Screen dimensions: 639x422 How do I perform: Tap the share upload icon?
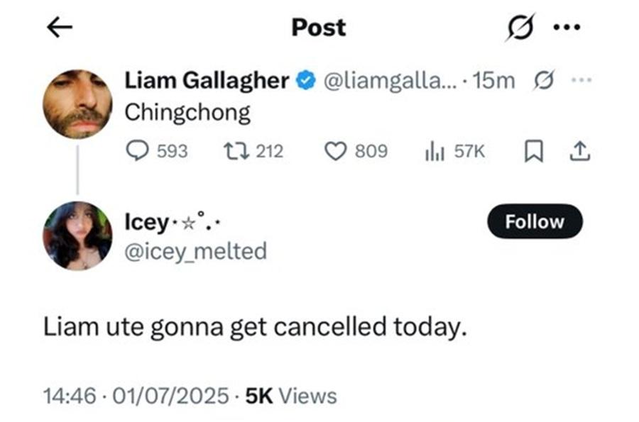(579, 150)
